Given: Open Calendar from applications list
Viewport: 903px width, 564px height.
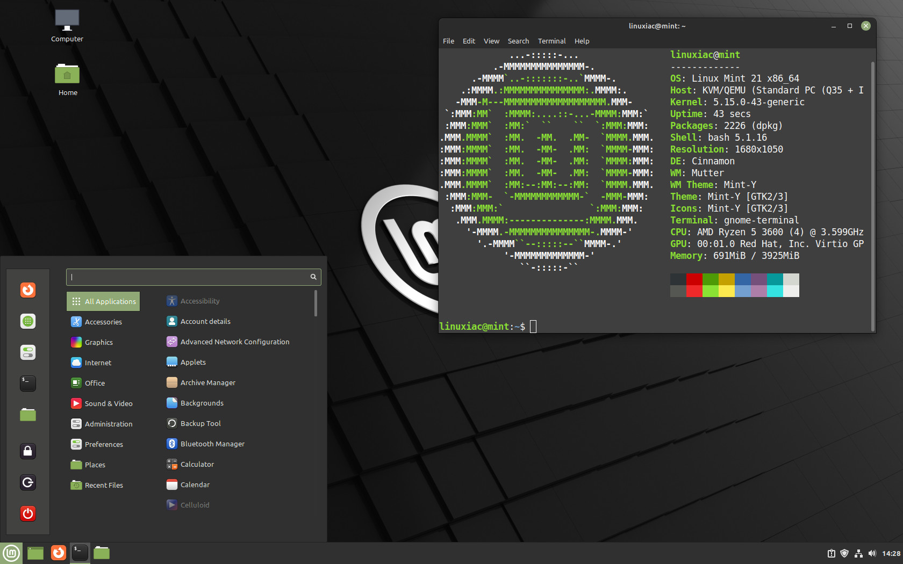Looking at the screenshot, I should 188,485.
